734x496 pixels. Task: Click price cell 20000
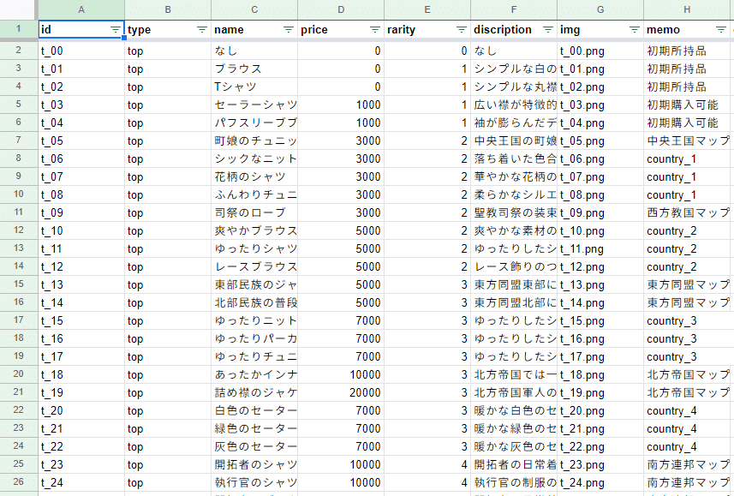341,392
